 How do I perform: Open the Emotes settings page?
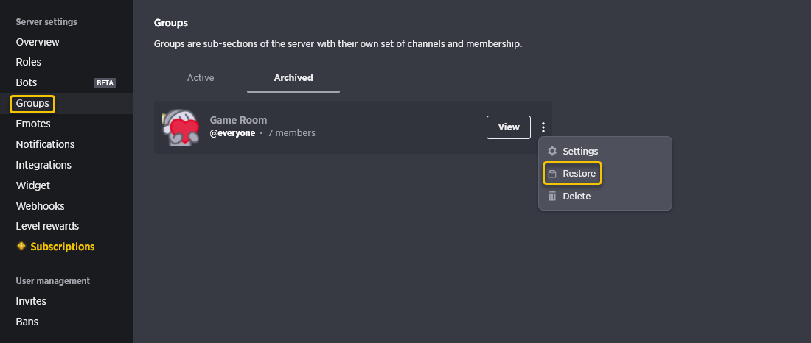[x=33, y=124]
